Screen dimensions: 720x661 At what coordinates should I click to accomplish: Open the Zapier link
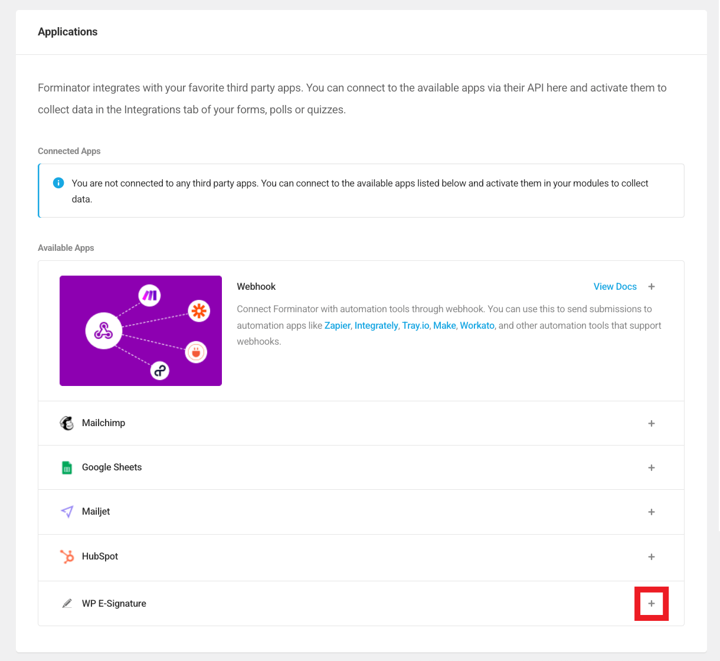[x=338, y=325]
